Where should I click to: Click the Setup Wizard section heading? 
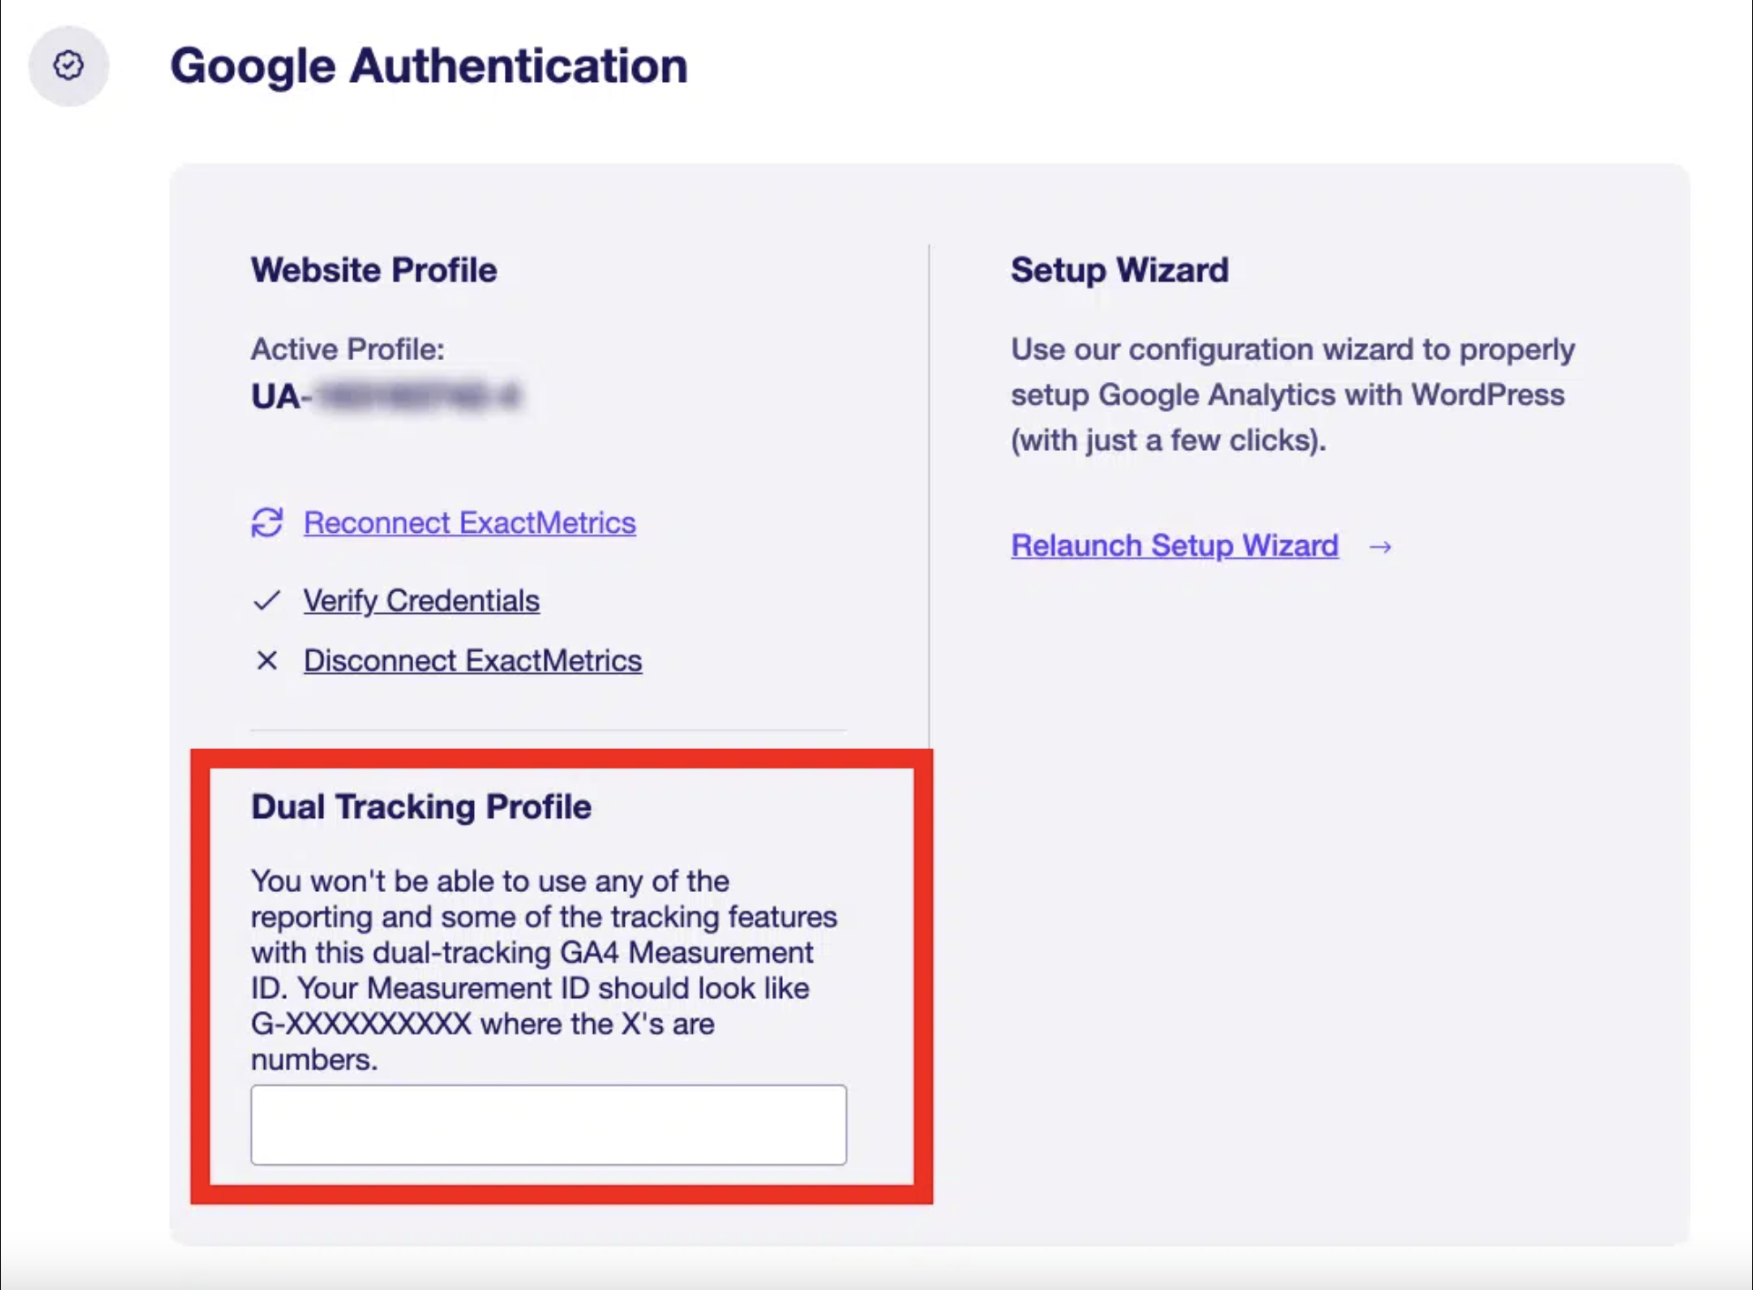(1118, 270)
